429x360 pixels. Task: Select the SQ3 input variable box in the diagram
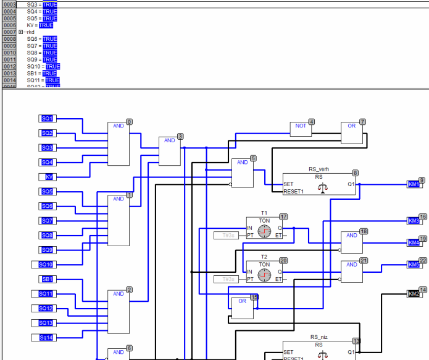point(48,148)
